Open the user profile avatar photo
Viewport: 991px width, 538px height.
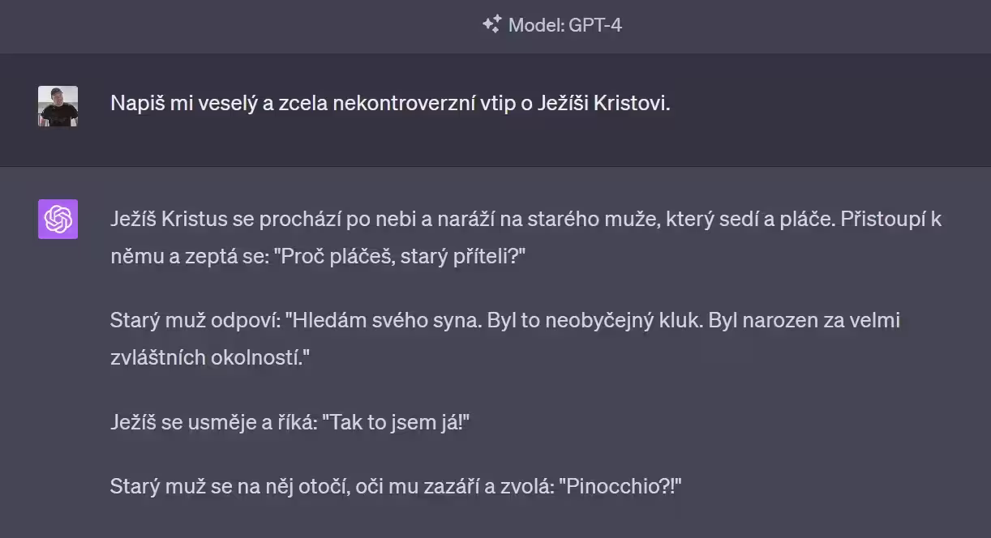(58, 106)
